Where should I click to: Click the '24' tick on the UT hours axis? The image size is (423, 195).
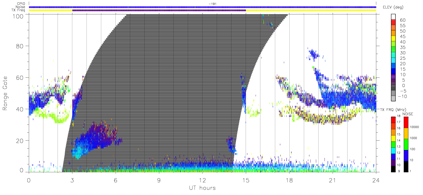pyautogui.click(x=376, y=180)
